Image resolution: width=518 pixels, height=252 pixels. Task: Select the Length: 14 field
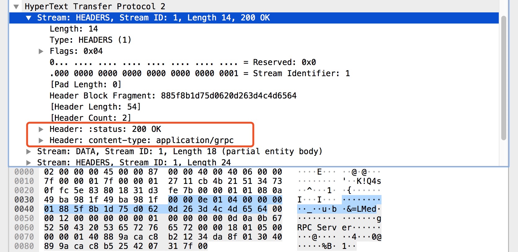click(74, 29)
